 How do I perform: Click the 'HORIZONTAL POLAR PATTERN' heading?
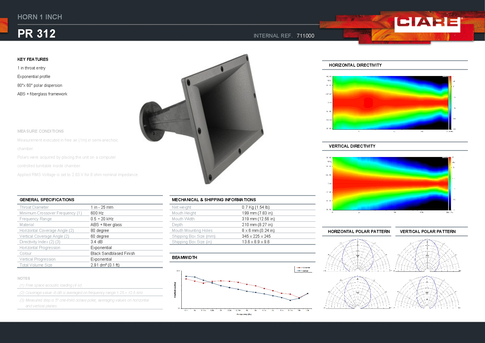pyautogui.click(x=359, y=232)
